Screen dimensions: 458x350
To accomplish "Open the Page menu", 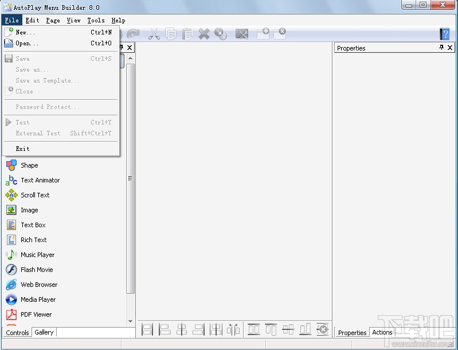I will coord(53,20).
